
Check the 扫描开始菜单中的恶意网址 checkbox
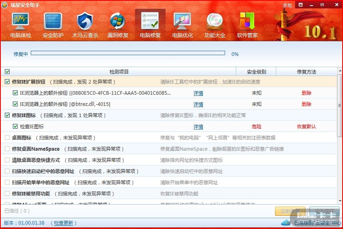coord(7,182)
